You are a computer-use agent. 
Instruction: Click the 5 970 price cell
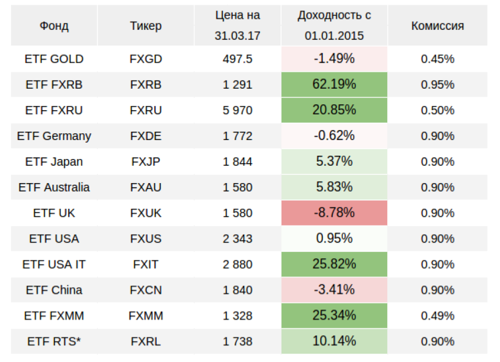coord(237,110)
